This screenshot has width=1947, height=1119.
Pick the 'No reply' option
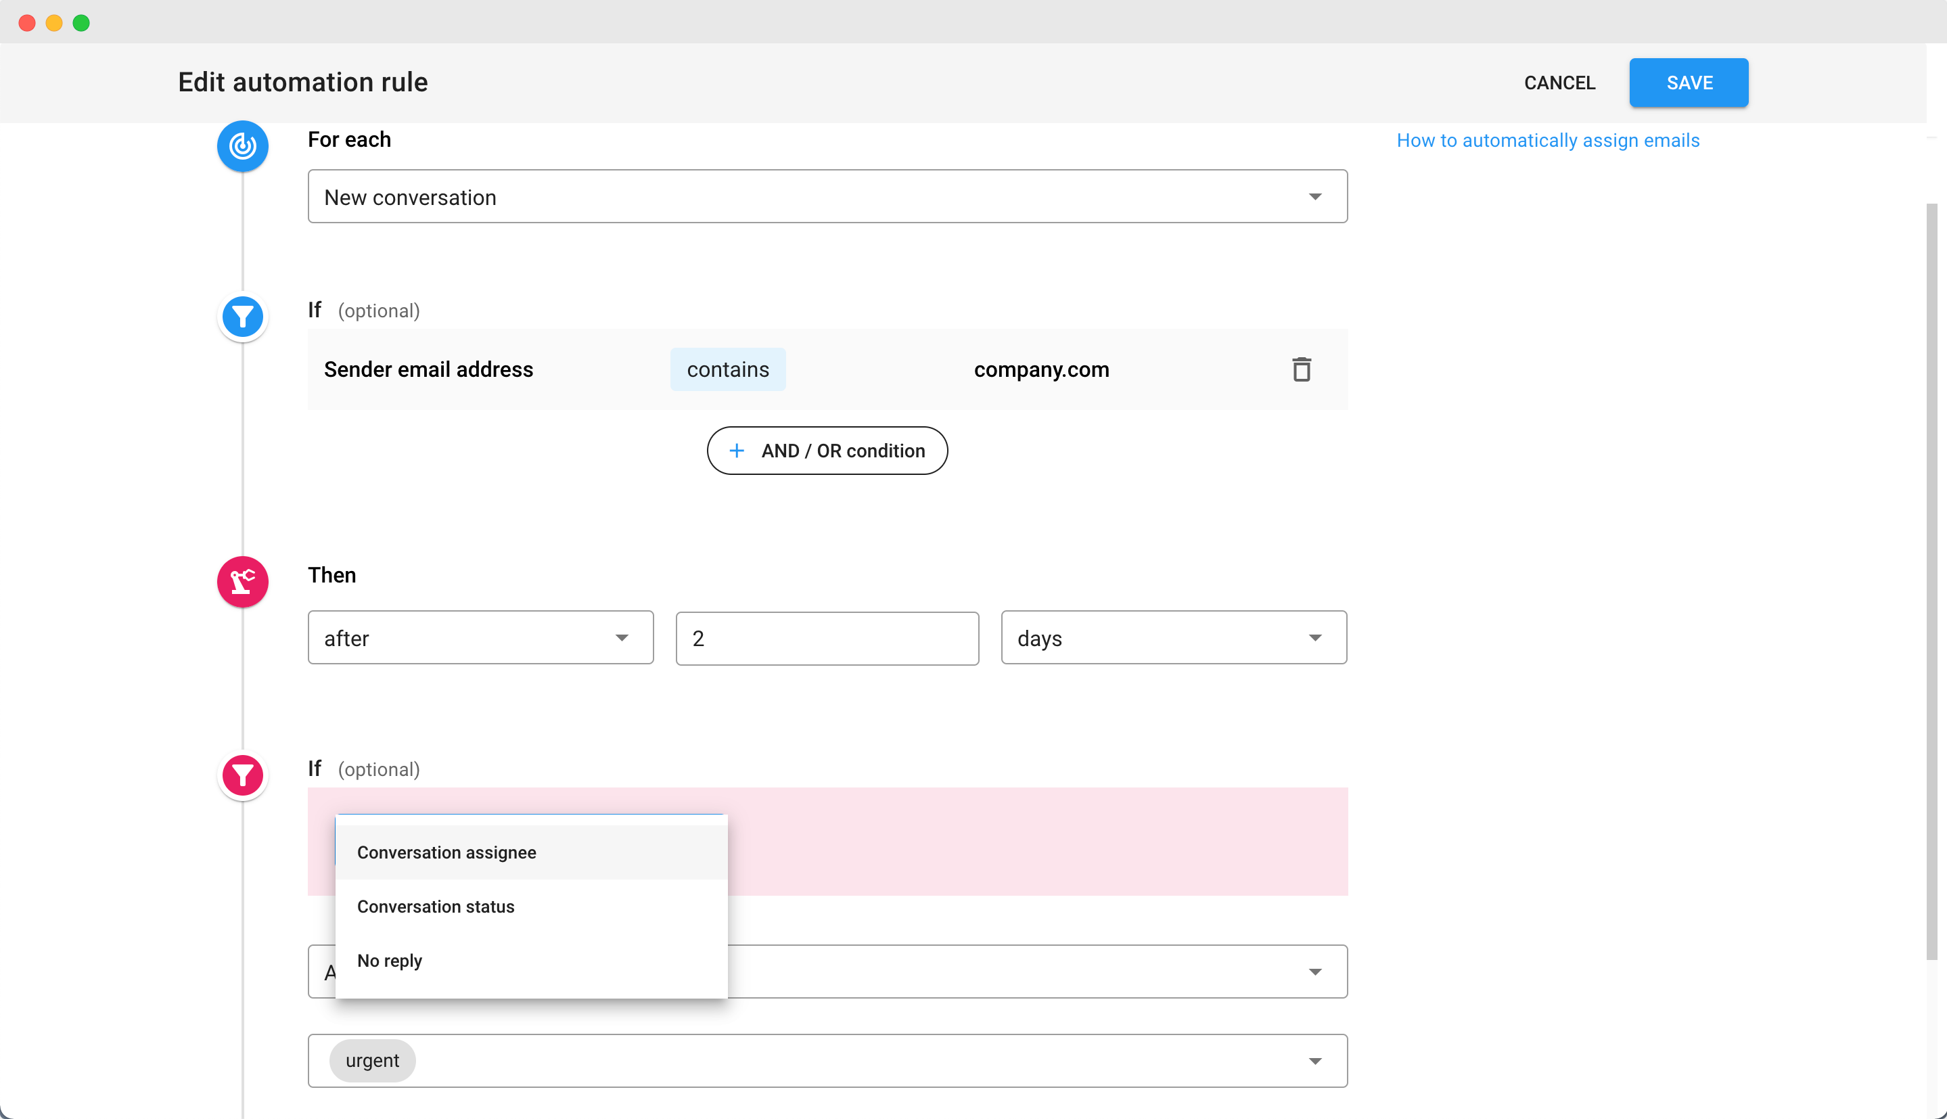(531, 961)
